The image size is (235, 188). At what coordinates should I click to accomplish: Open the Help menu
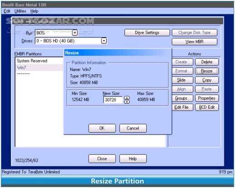click(35, 11)
